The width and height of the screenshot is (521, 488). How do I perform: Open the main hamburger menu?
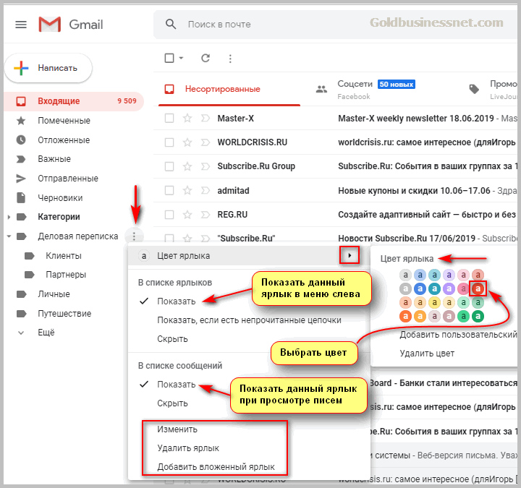pos(21,25)
